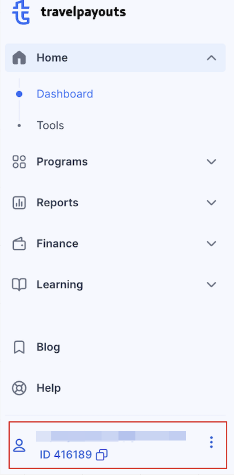Open the three-dot account options menu
This screenshot has width=234, height=475.
212,442
